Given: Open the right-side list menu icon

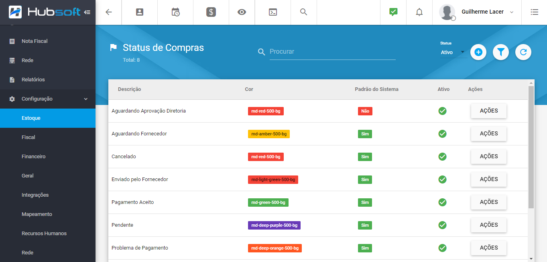Looking at the screenshot, I should click(x=534, y=12).
